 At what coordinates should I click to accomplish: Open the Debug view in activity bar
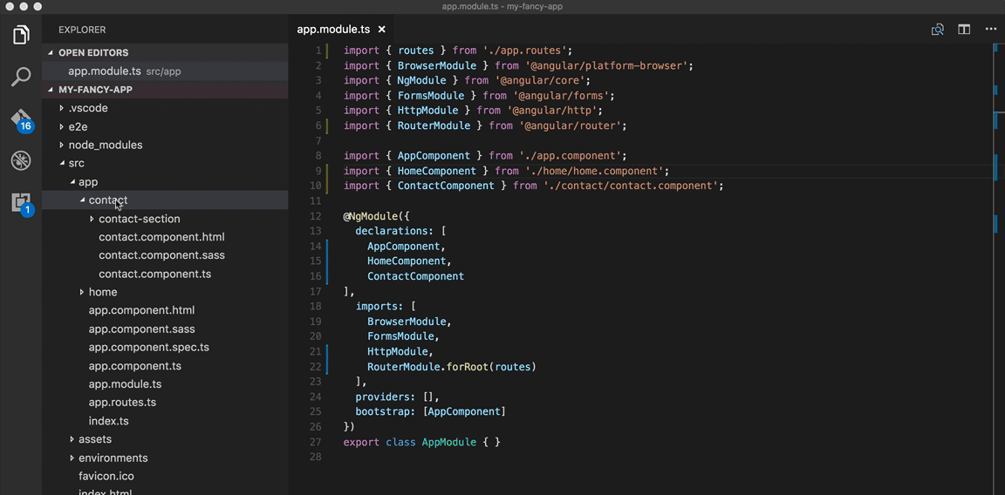click(21, 160)
